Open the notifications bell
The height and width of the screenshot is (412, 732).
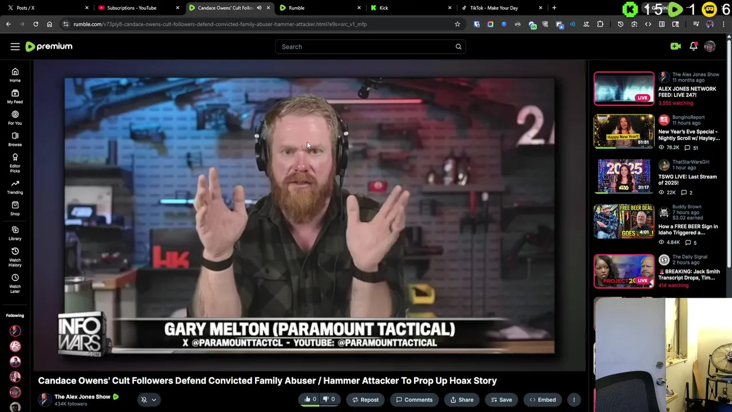click(693, 46)
